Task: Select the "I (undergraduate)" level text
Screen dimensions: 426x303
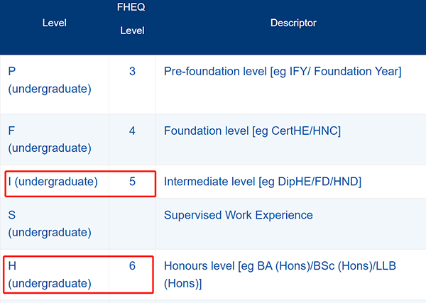Action: pyautogui.click(x=53, y=182)
